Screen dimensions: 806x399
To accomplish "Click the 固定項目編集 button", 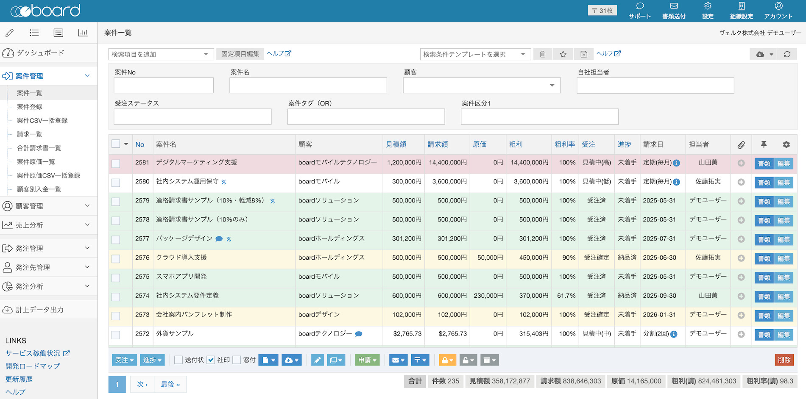I will pos(240,54).
